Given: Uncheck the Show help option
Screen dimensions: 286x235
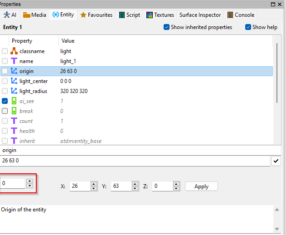Looking at the screenshot, I should (x=248, y=27).
